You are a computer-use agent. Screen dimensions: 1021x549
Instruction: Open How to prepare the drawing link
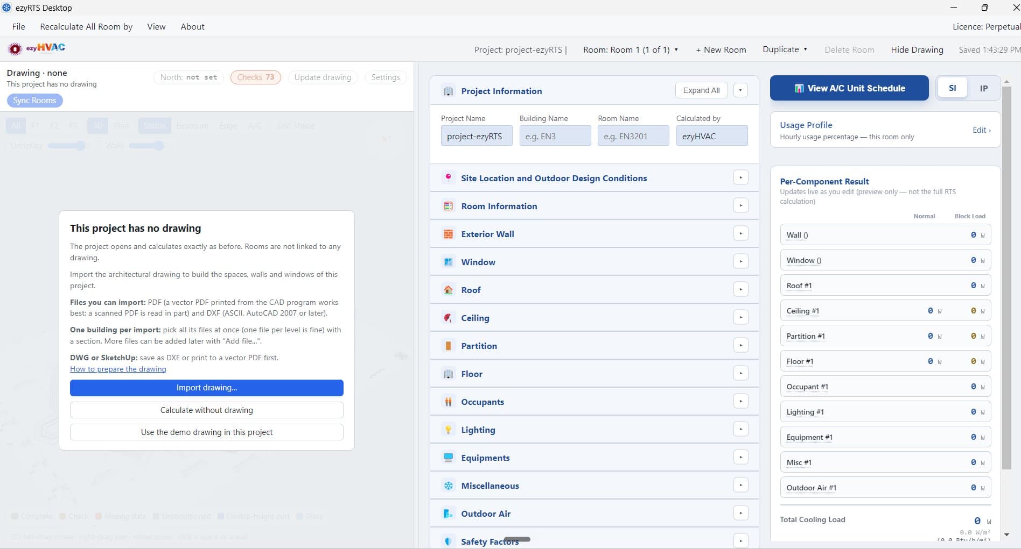pos(118,369)
